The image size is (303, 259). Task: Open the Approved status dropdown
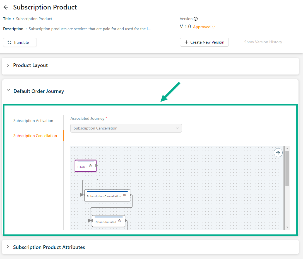coord(204,27)
